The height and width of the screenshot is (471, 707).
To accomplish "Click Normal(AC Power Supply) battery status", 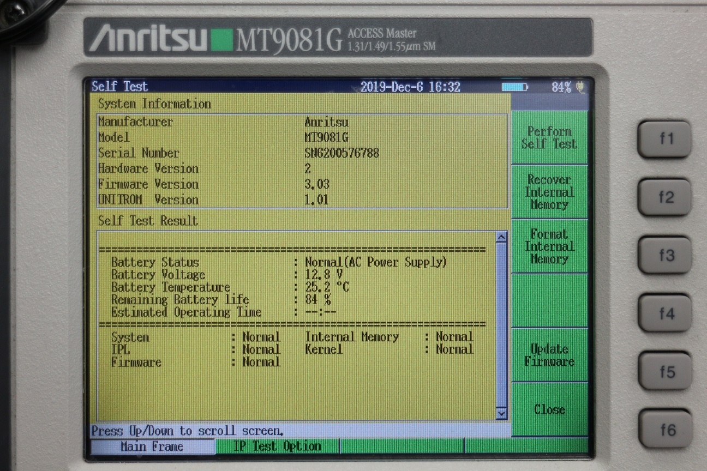I will [376, 262].
